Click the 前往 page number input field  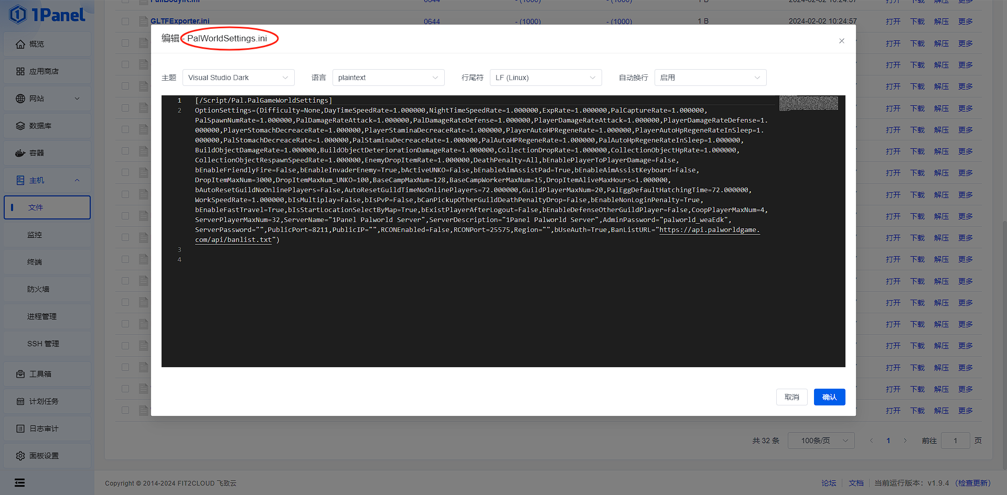coord(956,441)
